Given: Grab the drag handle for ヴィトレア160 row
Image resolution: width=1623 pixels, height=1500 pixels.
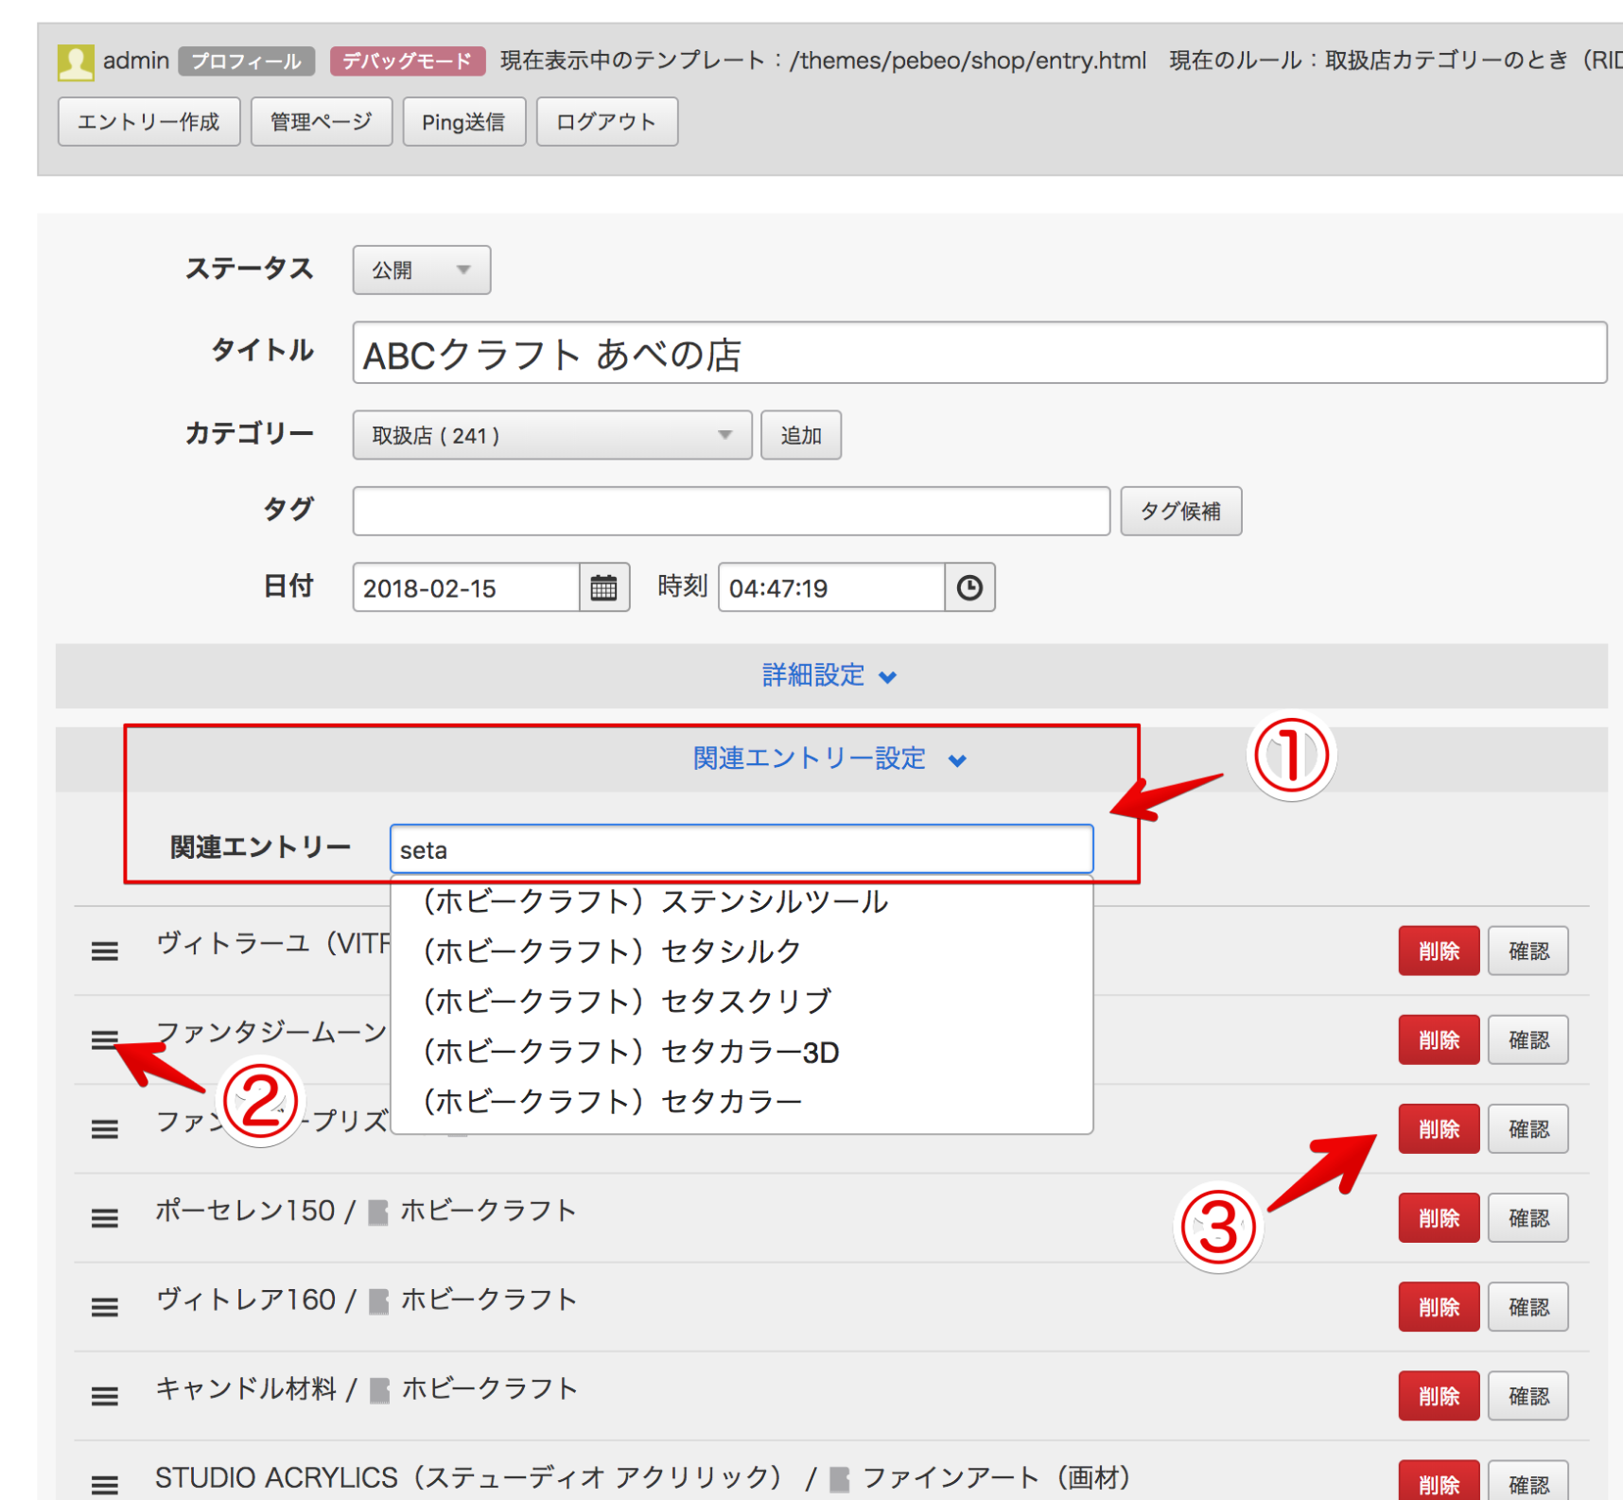Looking at the screenshot, I should [x=105, y=1307].
